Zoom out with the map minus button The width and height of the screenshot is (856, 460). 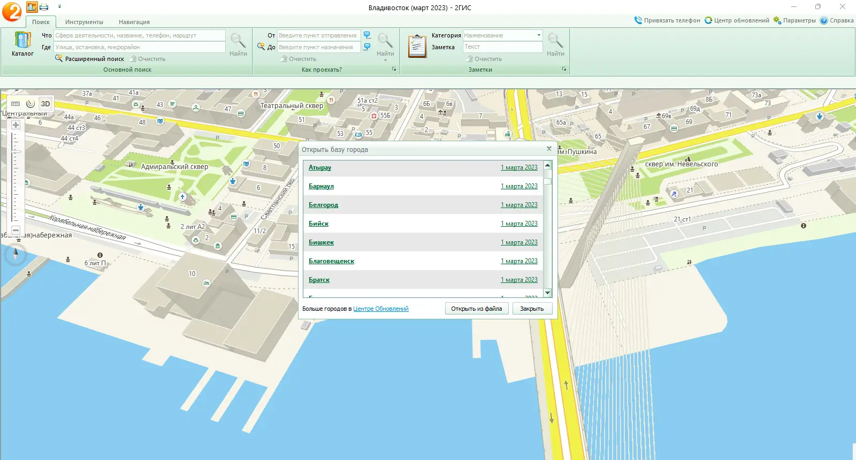16,230
